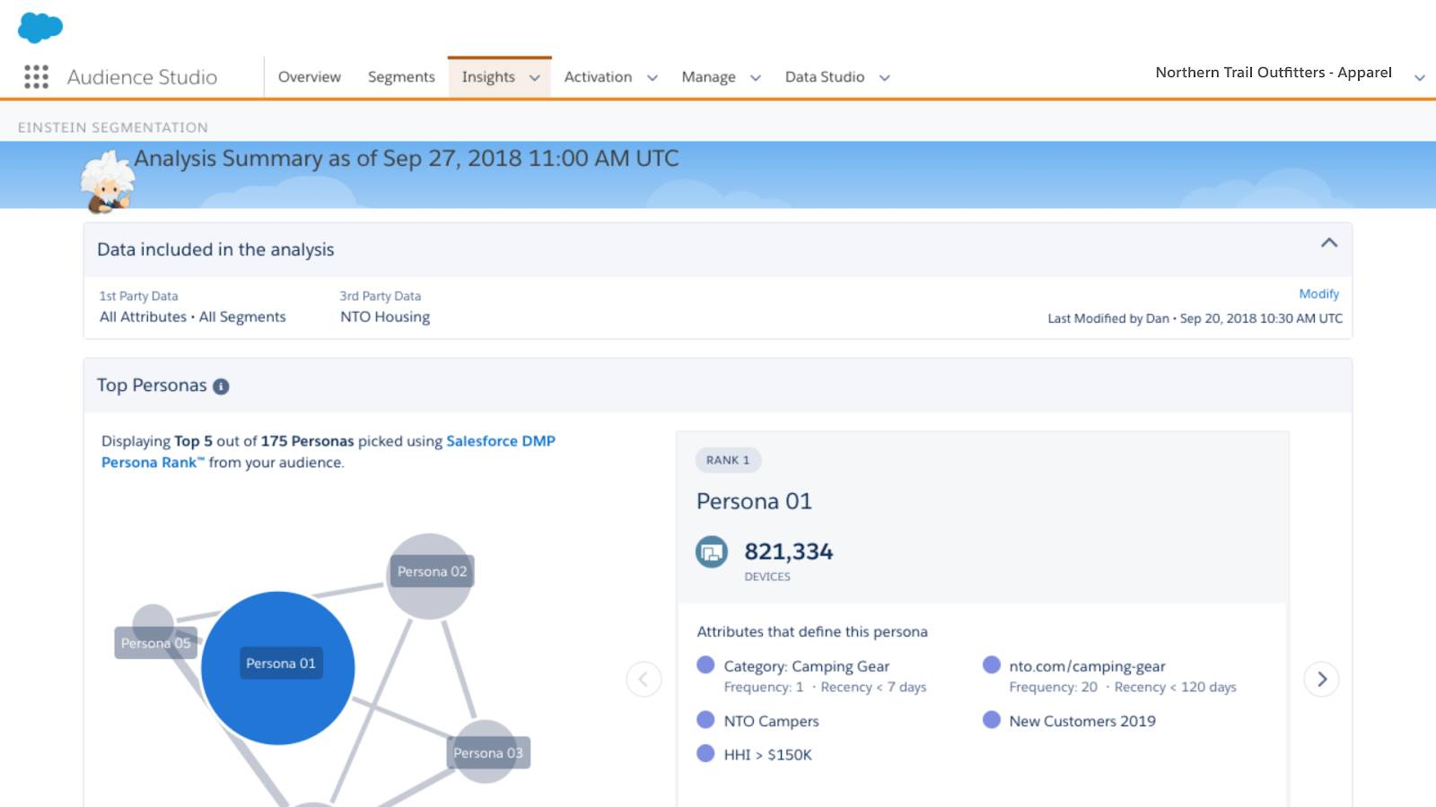
Task: Click the nto.com/camping-gear attribute dot
Action: pos(992,665)
